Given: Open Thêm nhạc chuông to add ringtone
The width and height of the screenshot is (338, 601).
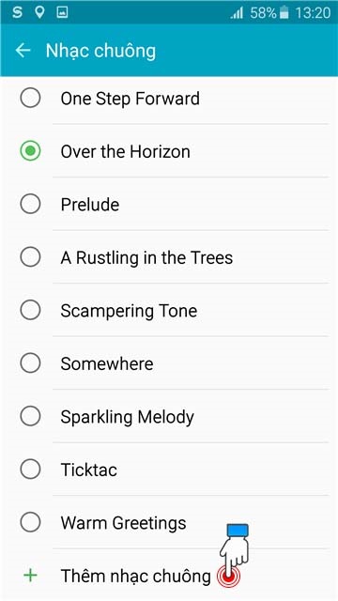Looking at the screenshot, I should pyautogui.click(x=169, y=575).
